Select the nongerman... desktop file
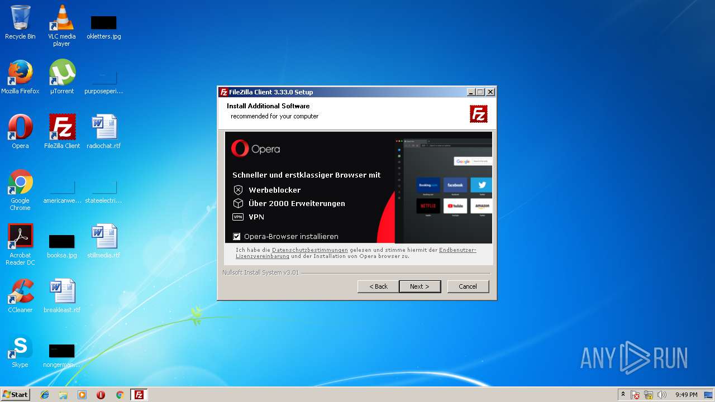Viewport: 715px width, 402px height. tap(62, 356)
